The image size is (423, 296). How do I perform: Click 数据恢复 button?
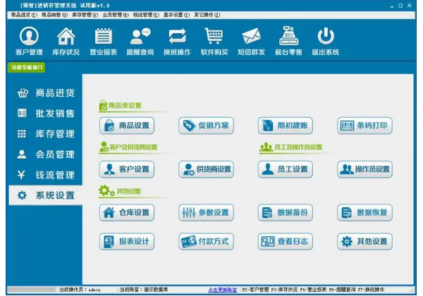tap(364, 213)
